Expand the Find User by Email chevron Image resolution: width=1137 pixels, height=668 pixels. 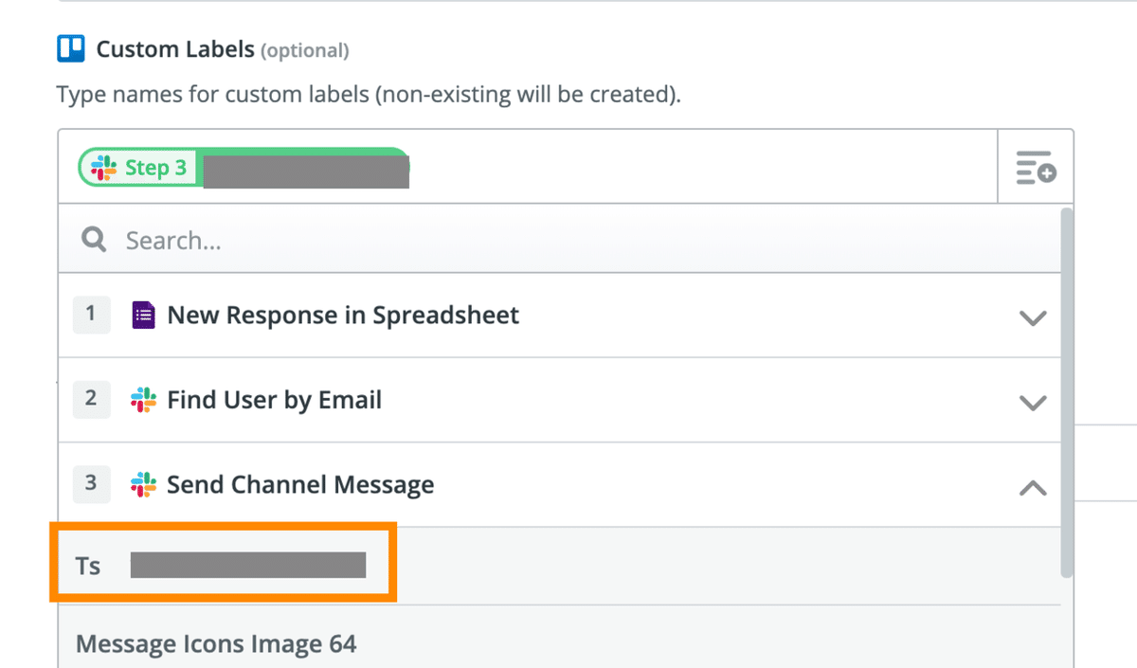pos(1032,402)
